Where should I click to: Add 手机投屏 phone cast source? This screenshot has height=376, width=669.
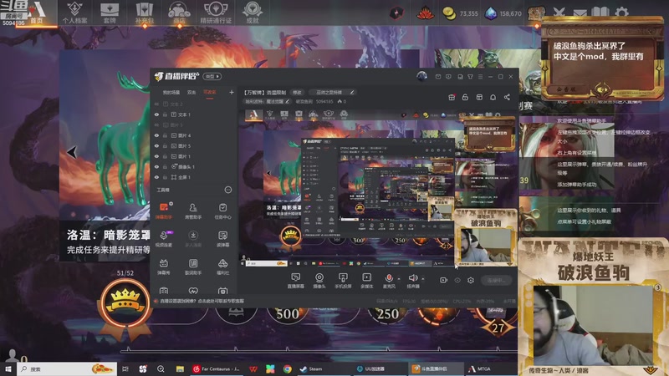[343, 281]
